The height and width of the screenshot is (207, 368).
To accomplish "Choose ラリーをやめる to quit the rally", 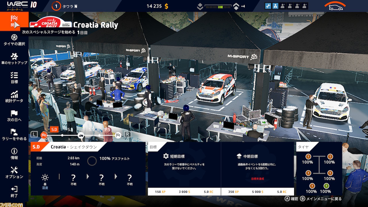I will pyautogui.click(x=14, y=135).
